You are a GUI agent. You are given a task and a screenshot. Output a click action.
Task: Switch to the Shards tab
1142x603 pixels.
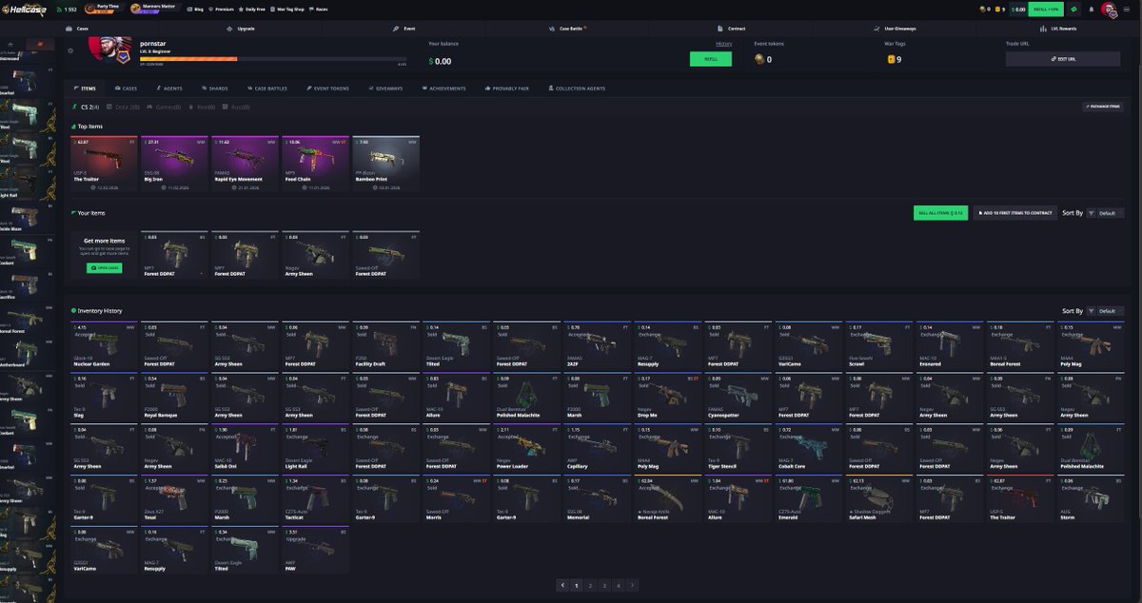click(x=214, y=88)
